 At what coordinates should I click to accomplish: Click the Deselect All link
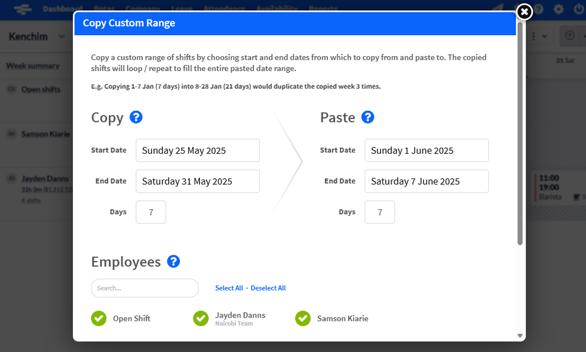click(269, 288)
